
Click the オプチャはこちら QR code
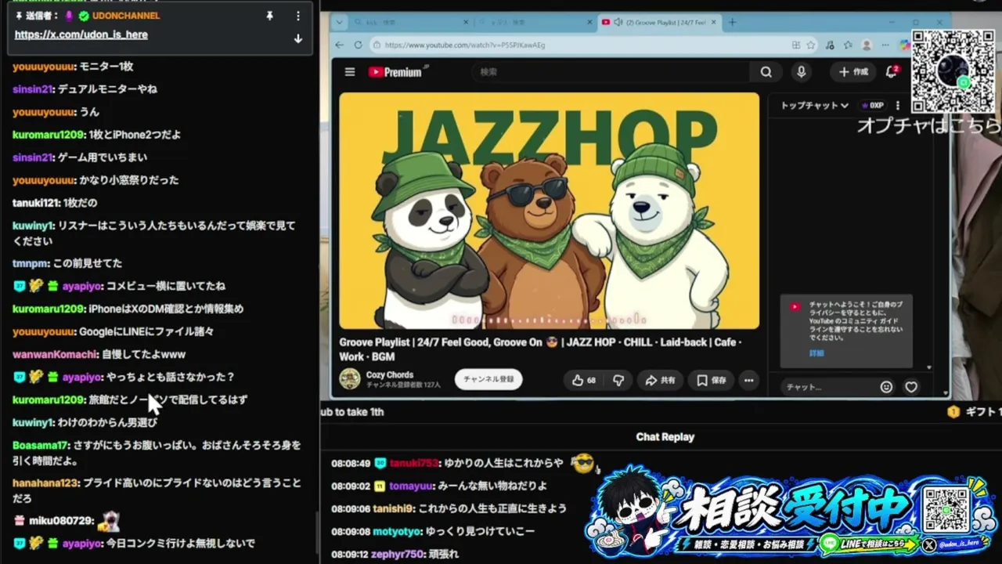tap(953, 71)
